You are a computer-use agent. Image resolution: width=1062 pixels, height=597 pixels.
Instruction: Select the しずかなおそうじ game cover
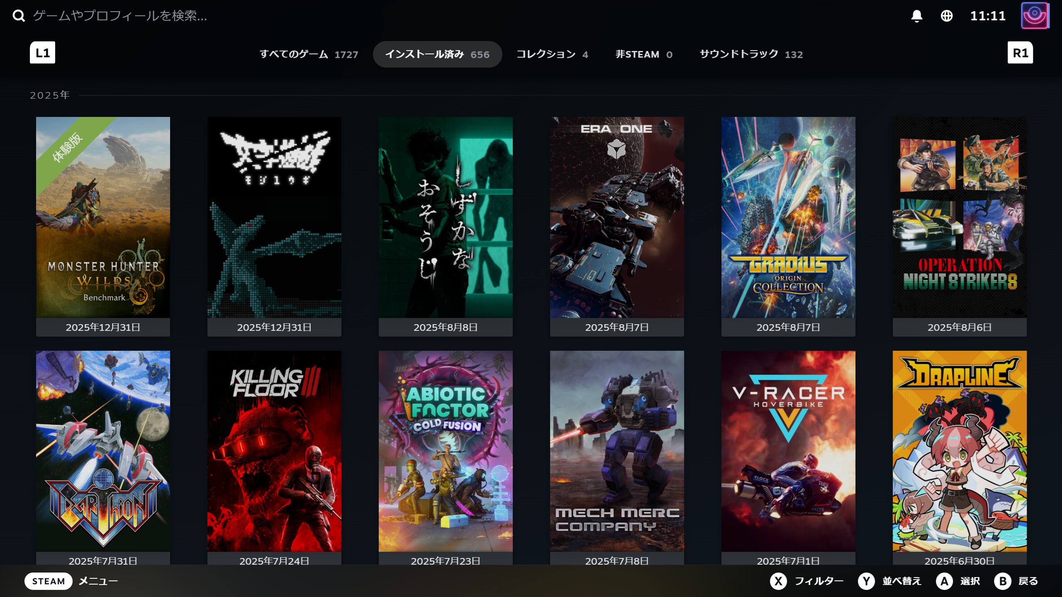pos(446,217)
